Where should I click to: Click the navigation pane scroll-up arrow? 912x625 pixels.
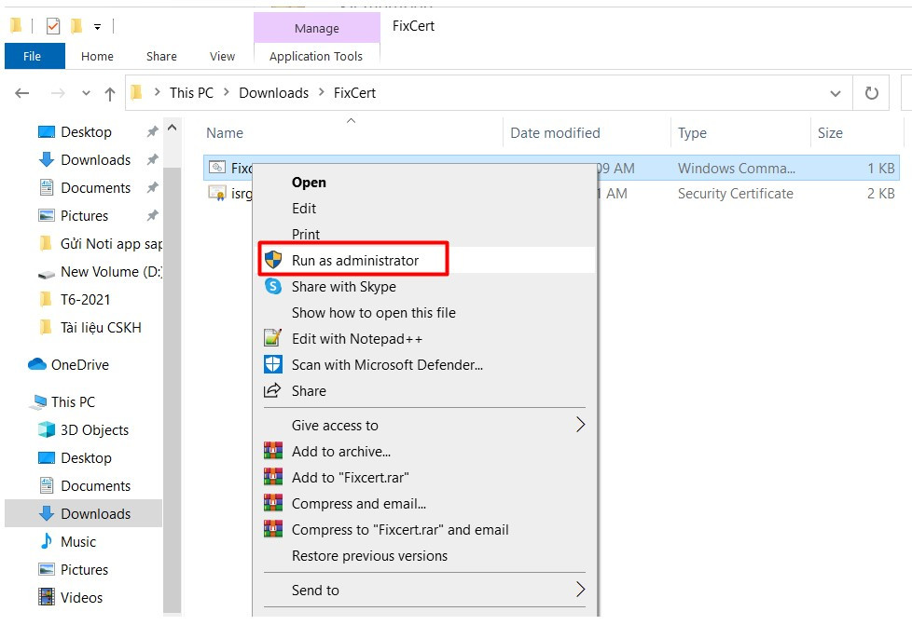pyautogui.click(x=173, y=128)
